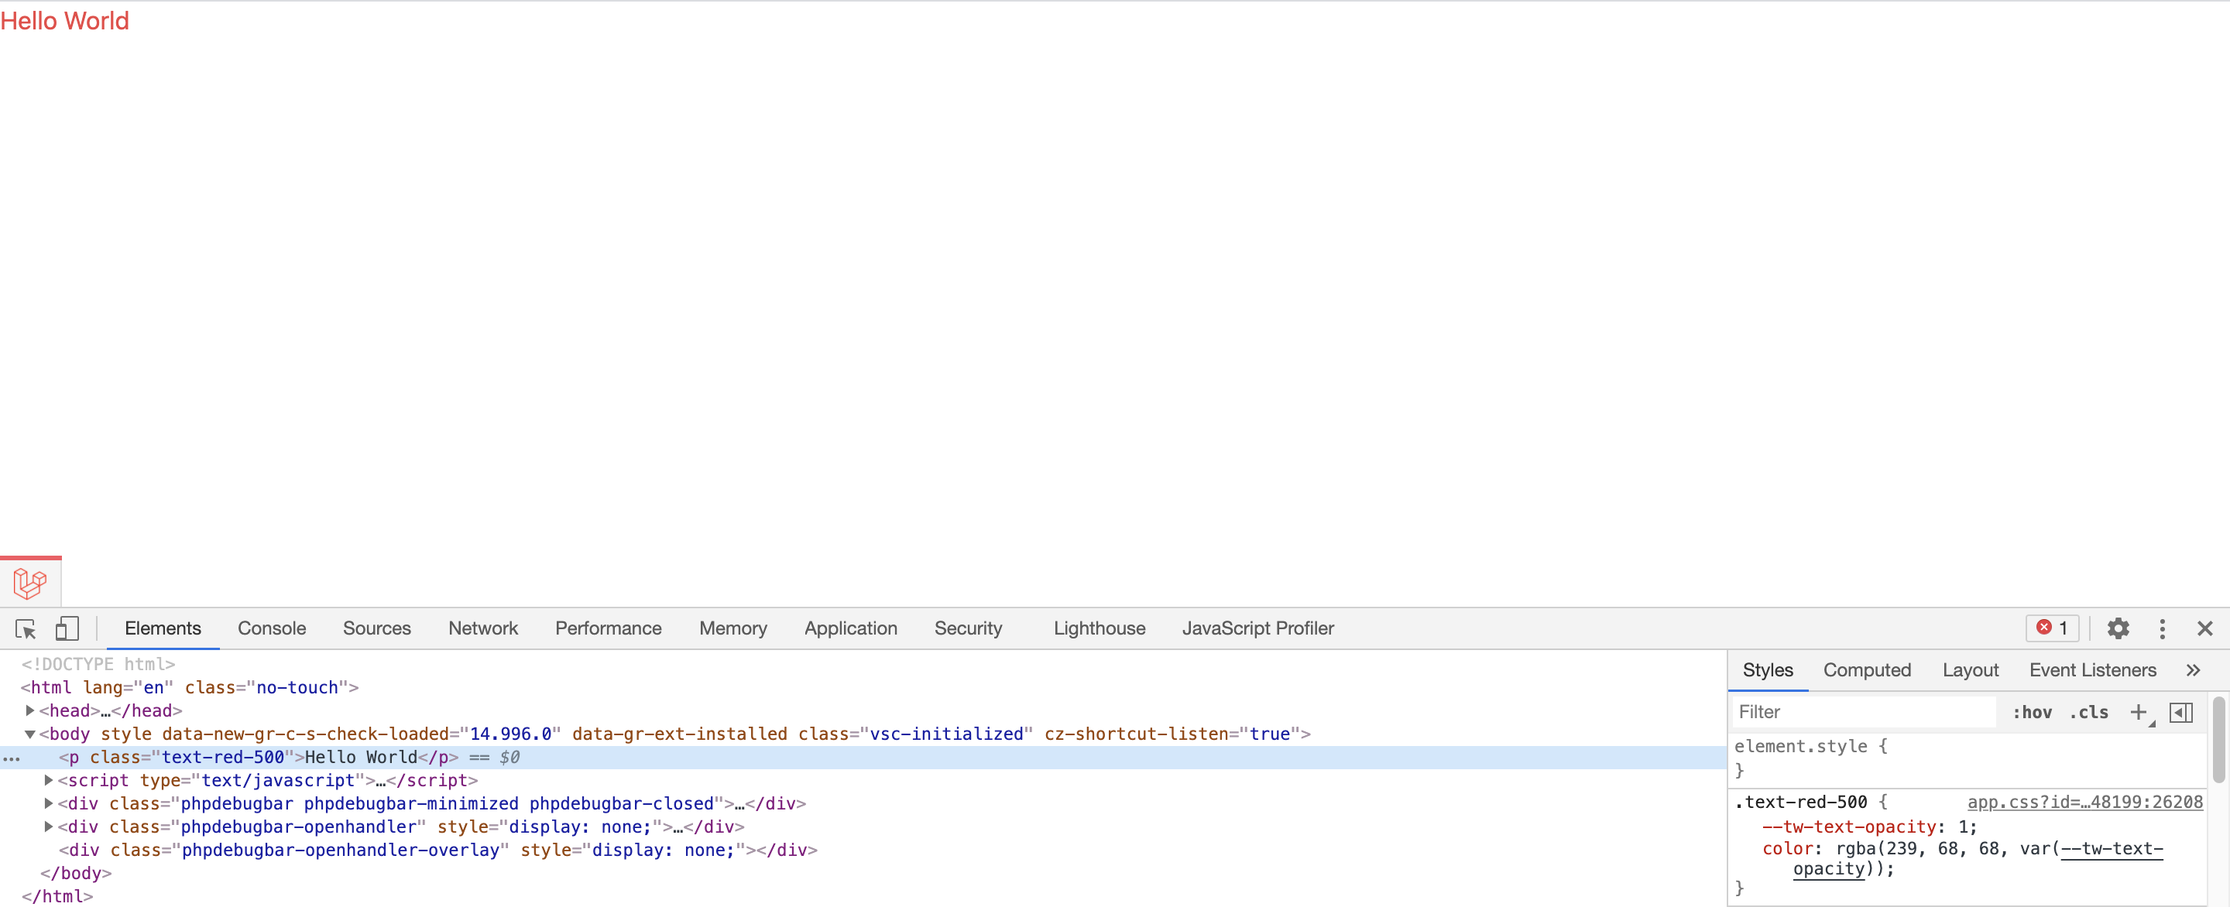Open the Laravel debugbar icon
Screen dimensions: 2230x907
pos(29,584)
